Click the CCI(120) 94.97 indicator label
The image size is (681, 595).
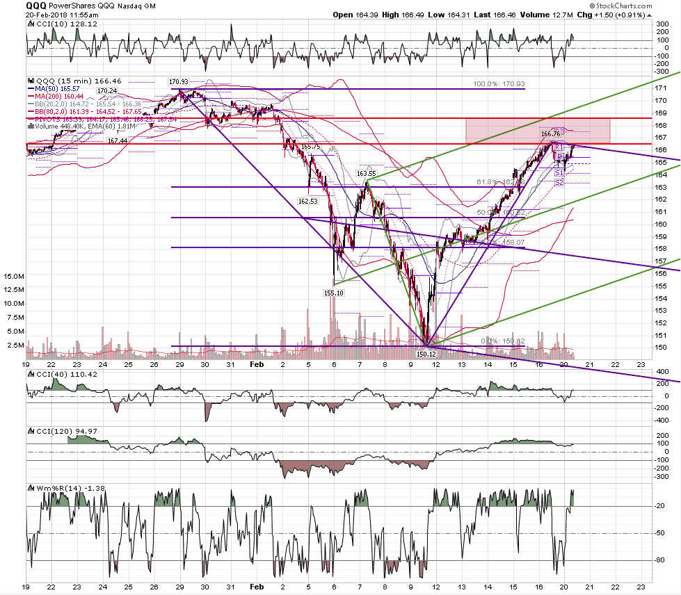[x=67, y=431]
